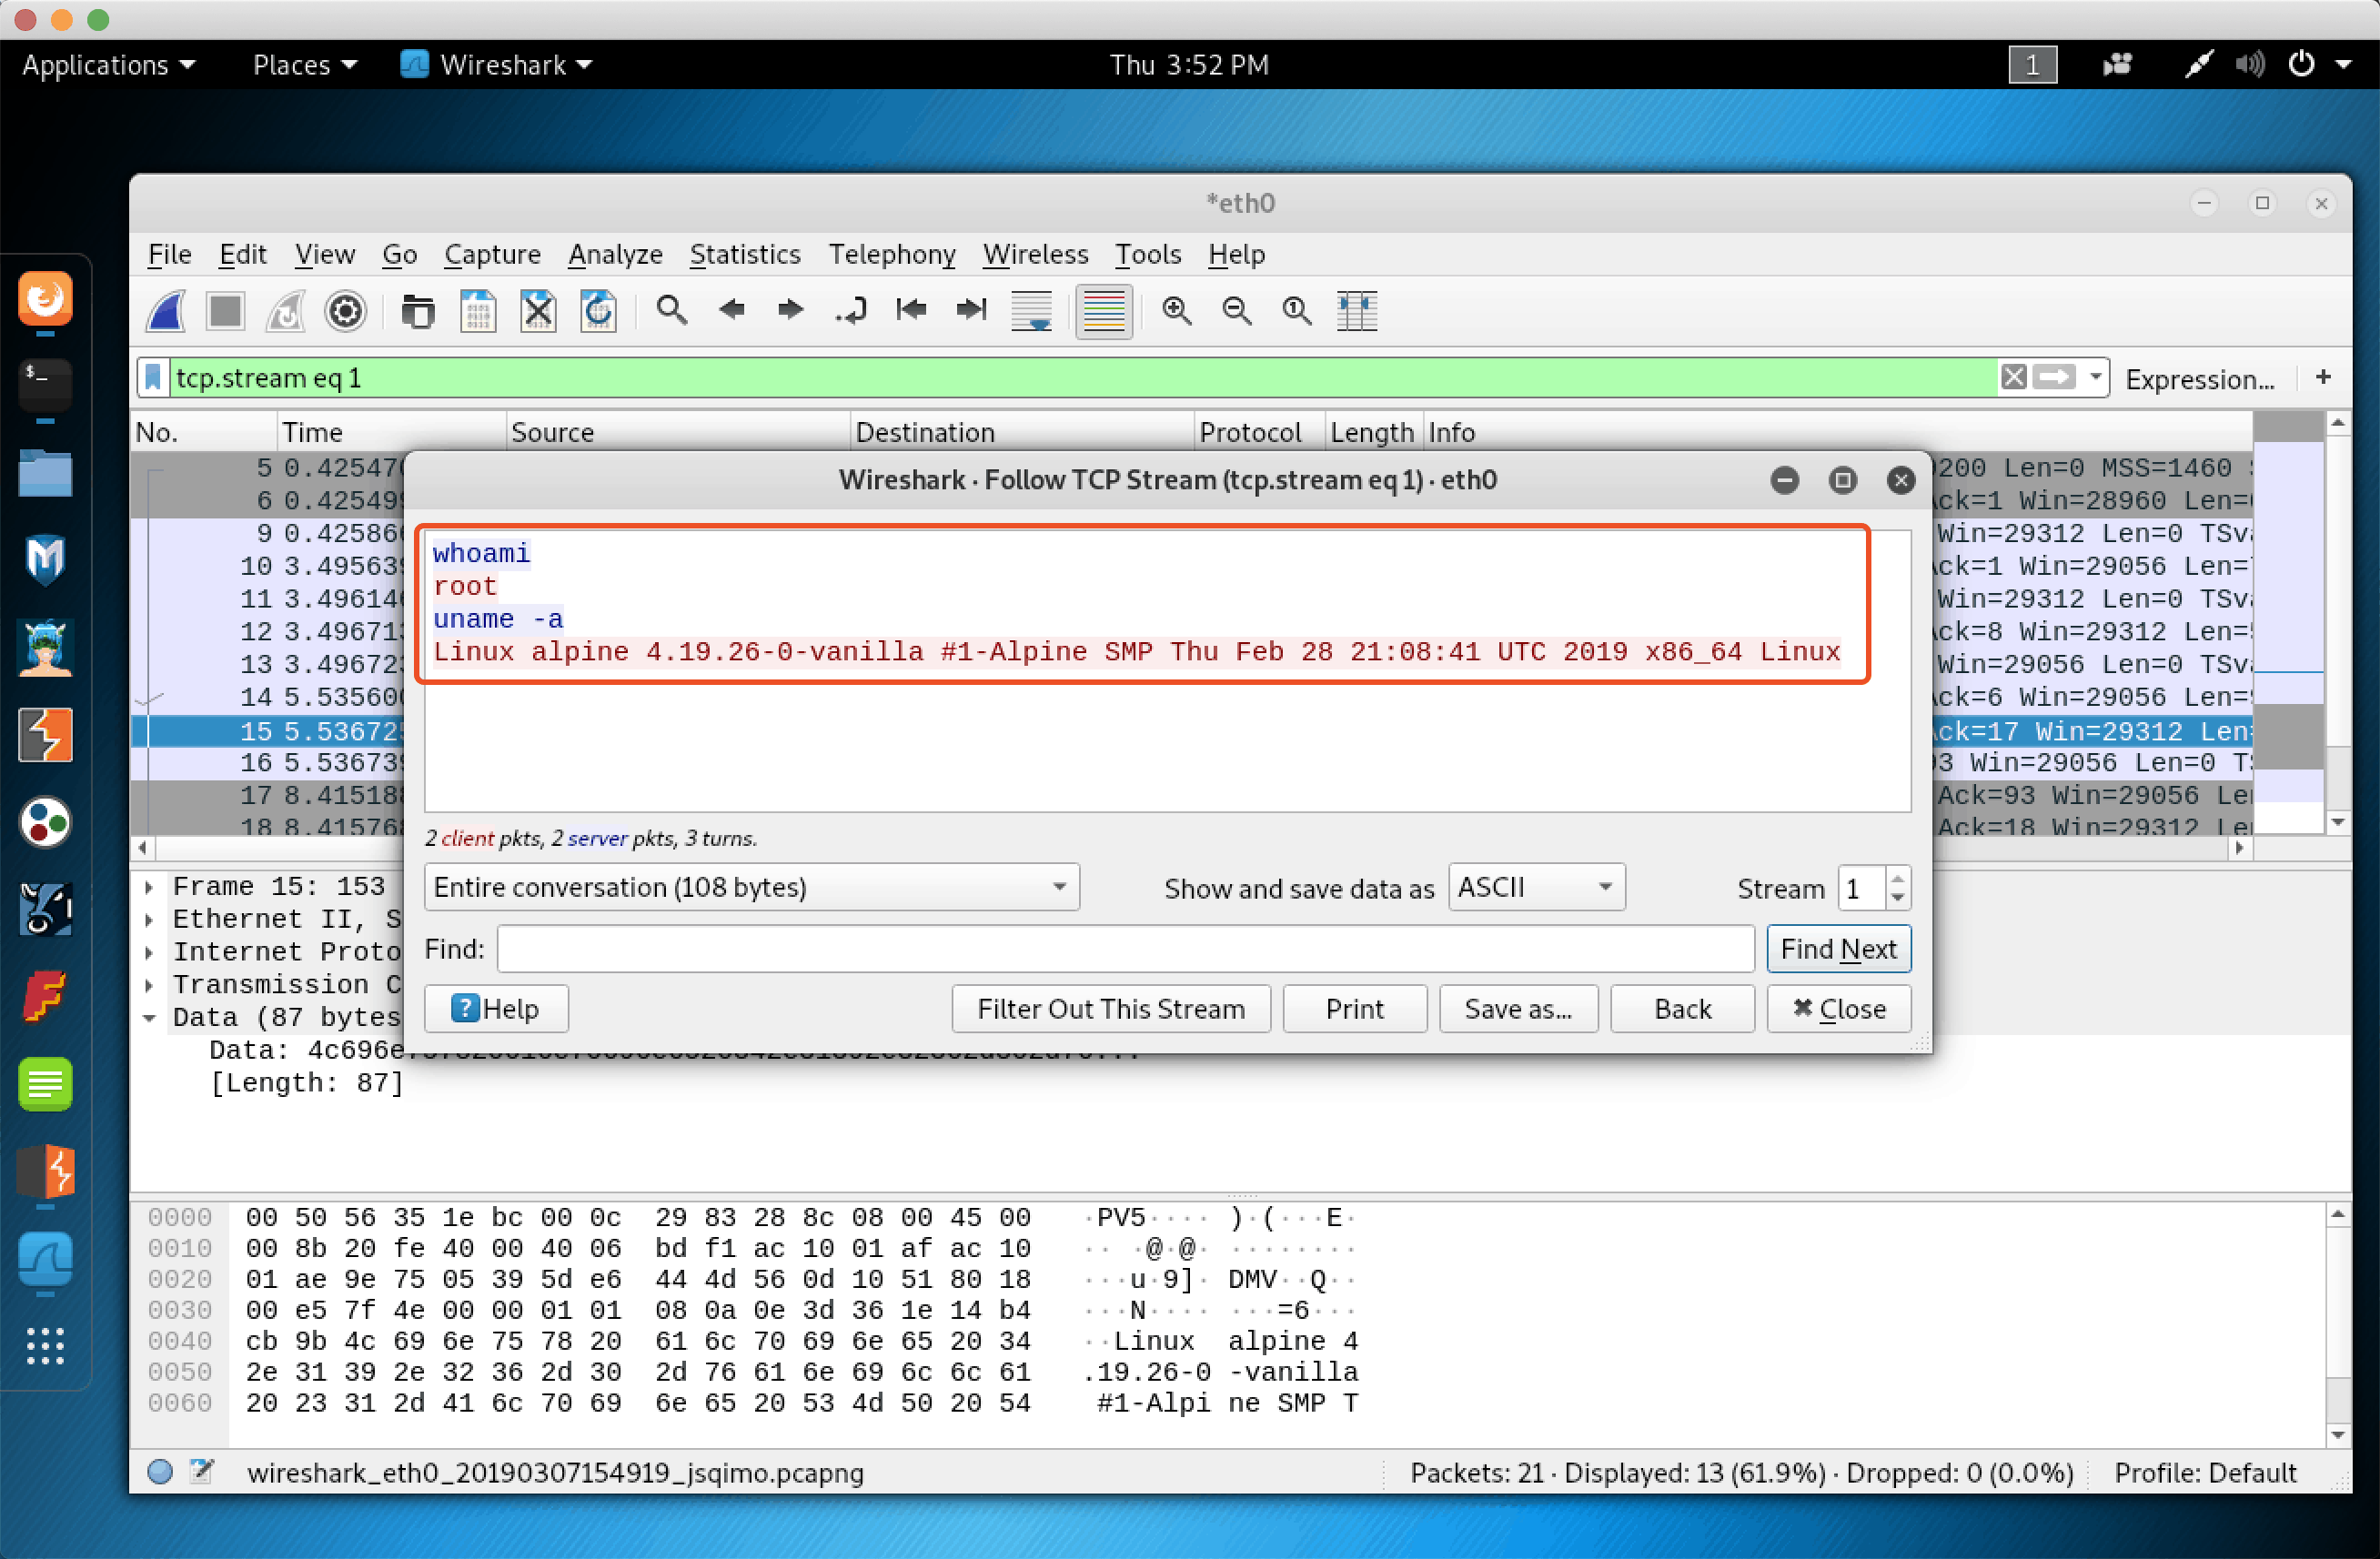Screen dimensions: 2380x1559
Task: Open the find packet search tool
Action: coord(672,311)
